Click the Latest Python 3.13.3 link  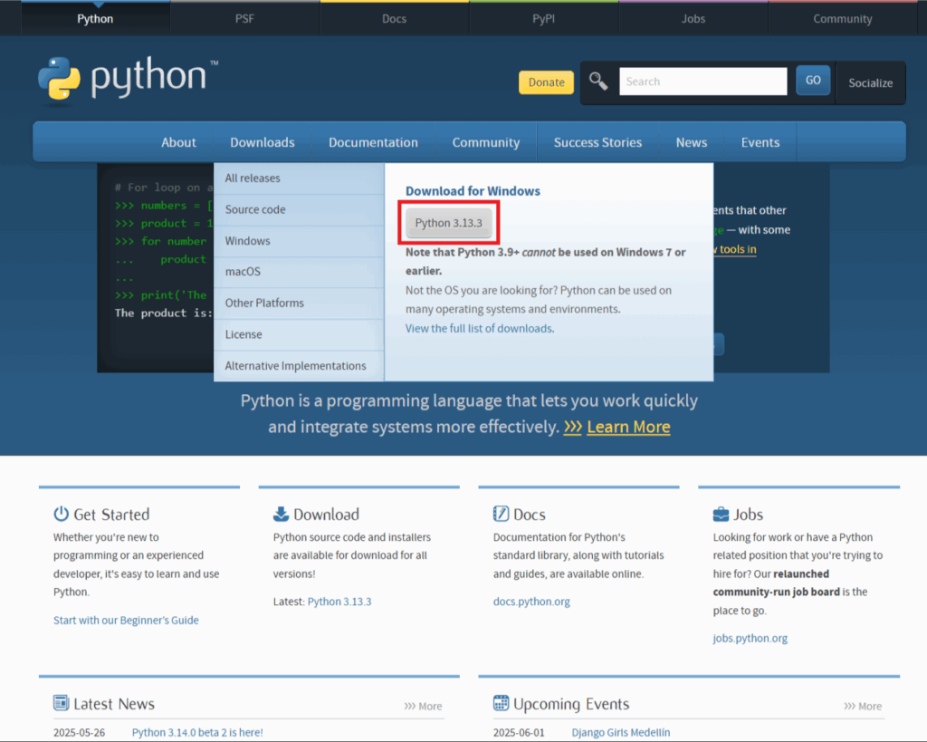pyautogui.click(x=339, y=602)
